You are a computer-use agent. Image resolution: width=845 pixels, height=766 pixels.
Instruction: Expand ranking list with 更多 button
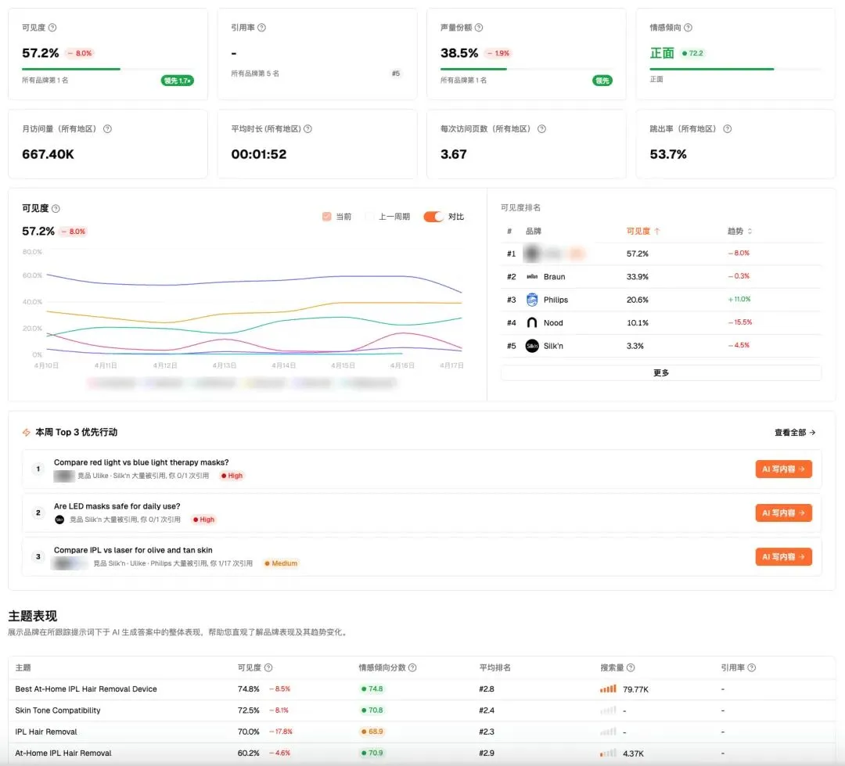tap(660, 373)
